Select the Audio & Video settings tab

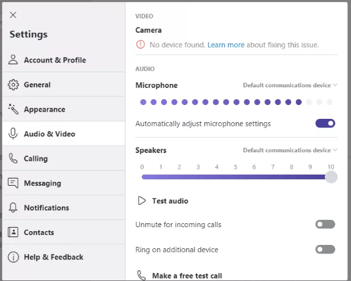(x=64, y=134)
